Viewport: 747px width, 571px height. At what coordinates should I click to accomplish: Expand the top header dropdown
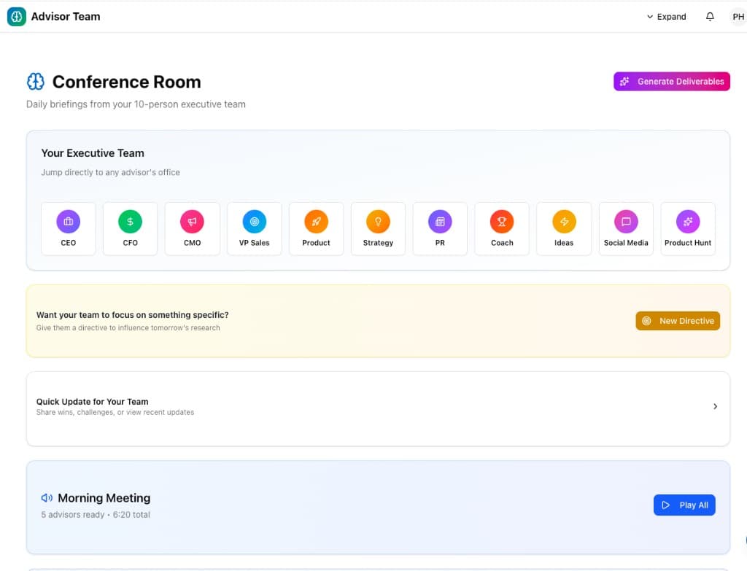click(x=667, y=17)
